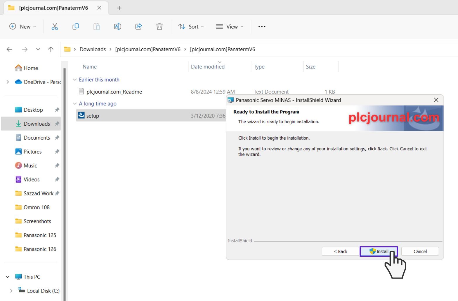
Task: Click the Local Disk (C:) drive icon
Action: 22,290
